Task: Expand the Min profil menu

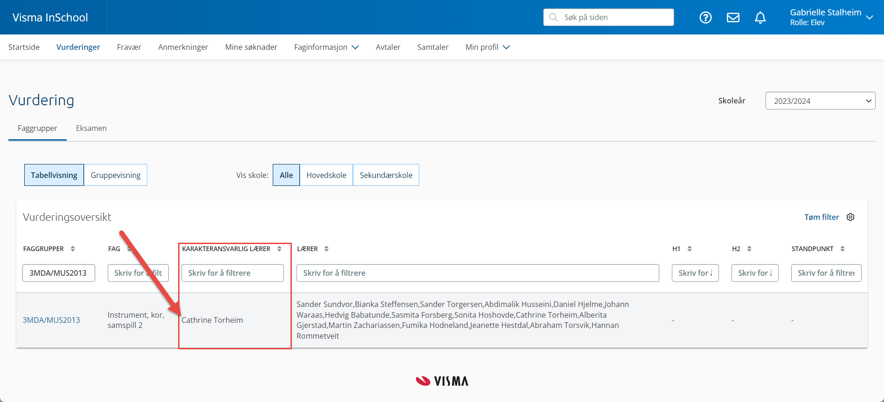Action: (x=487, y=47)
